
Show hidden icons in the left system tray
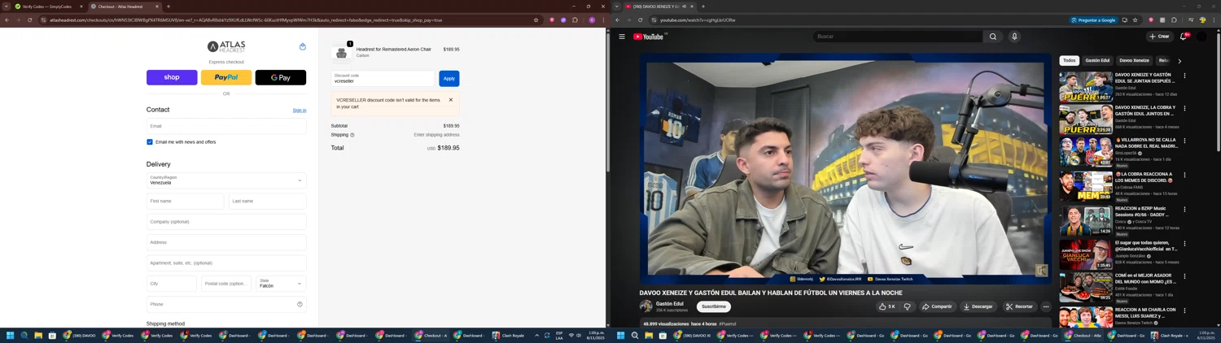tap(536, 335)
